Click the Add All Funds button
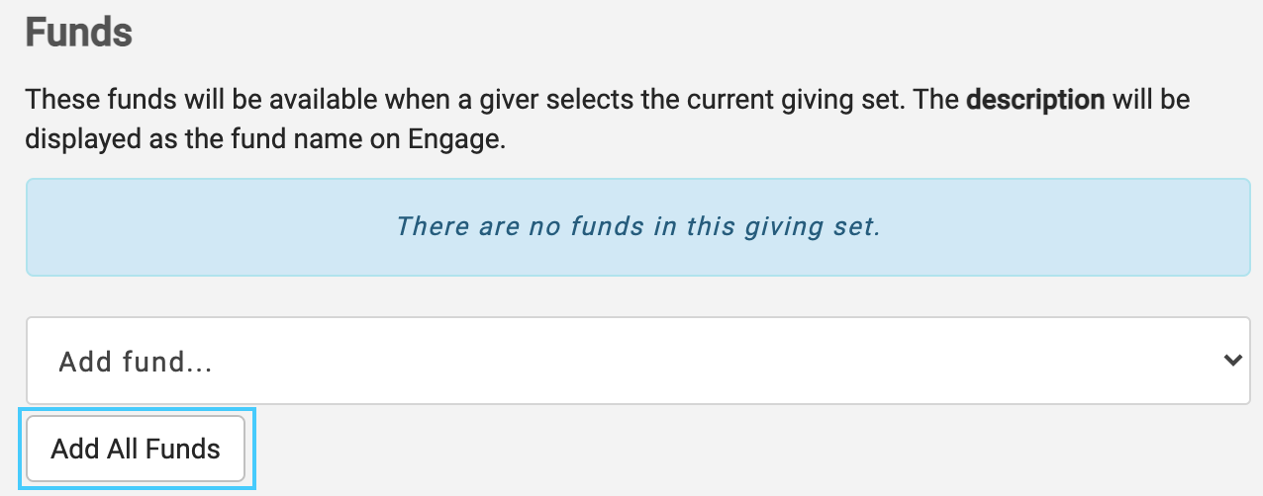 point(136,450)
